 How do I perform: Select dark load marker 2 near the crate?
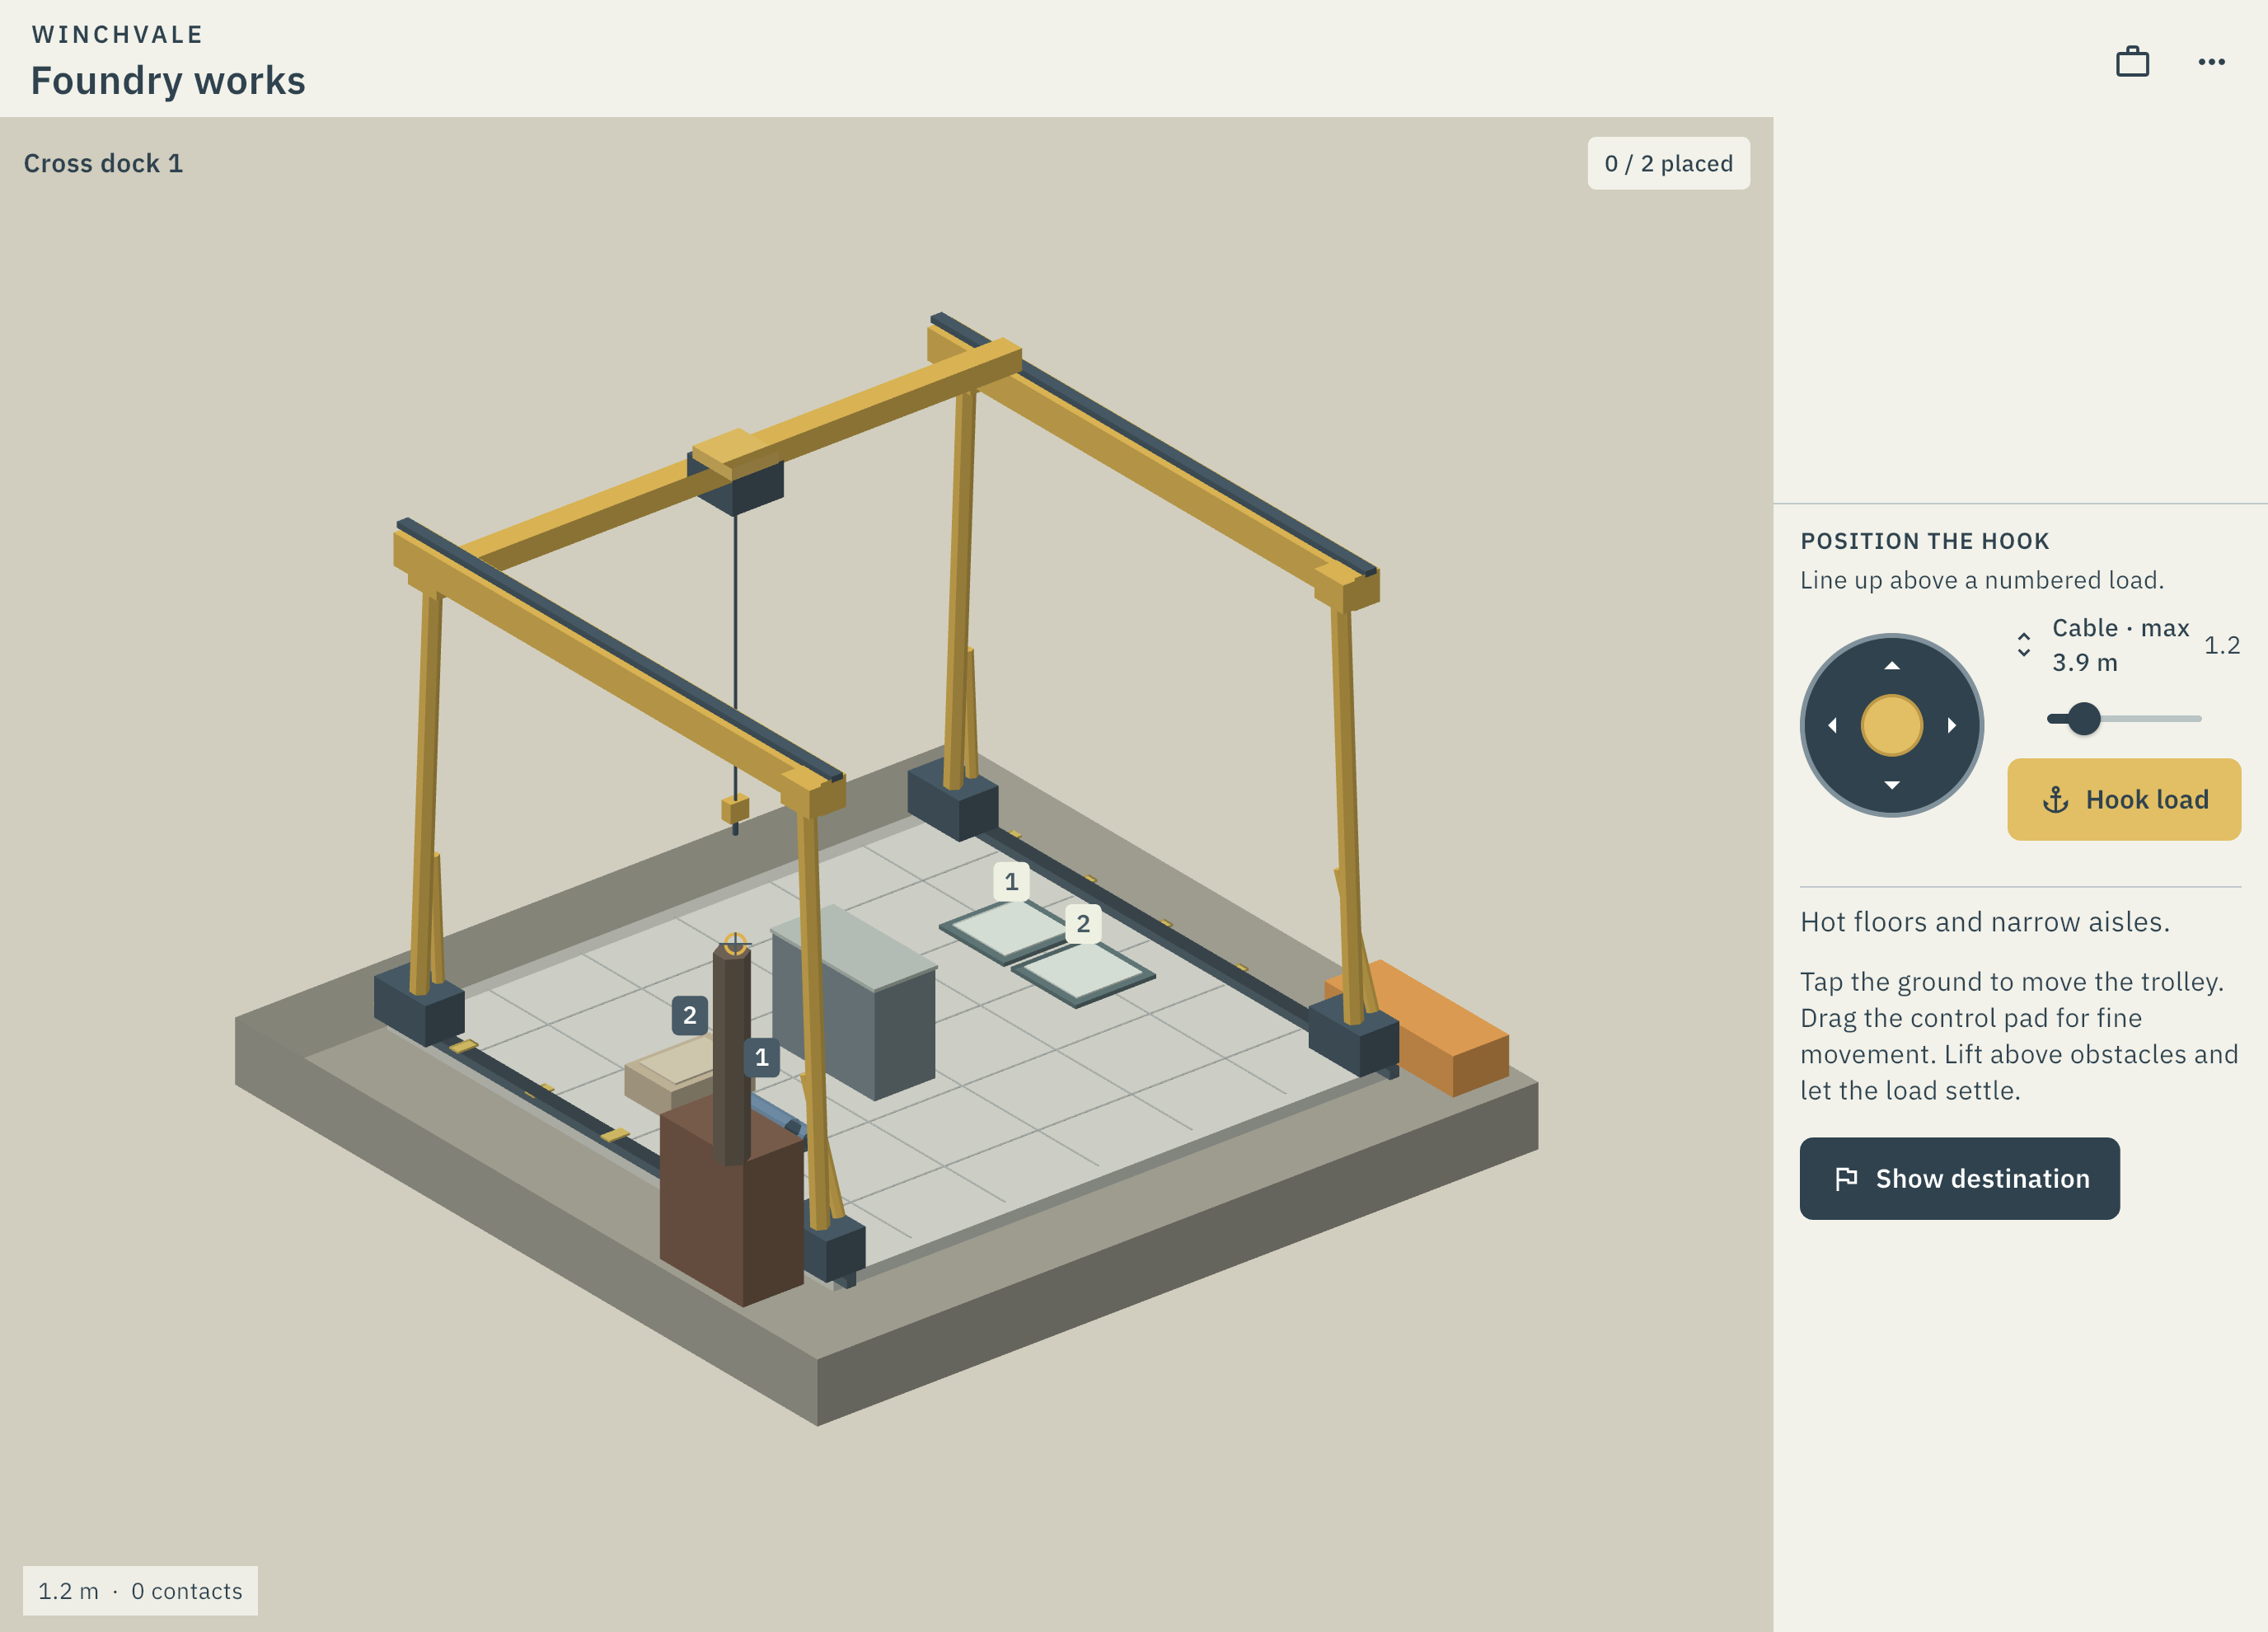689,1015
